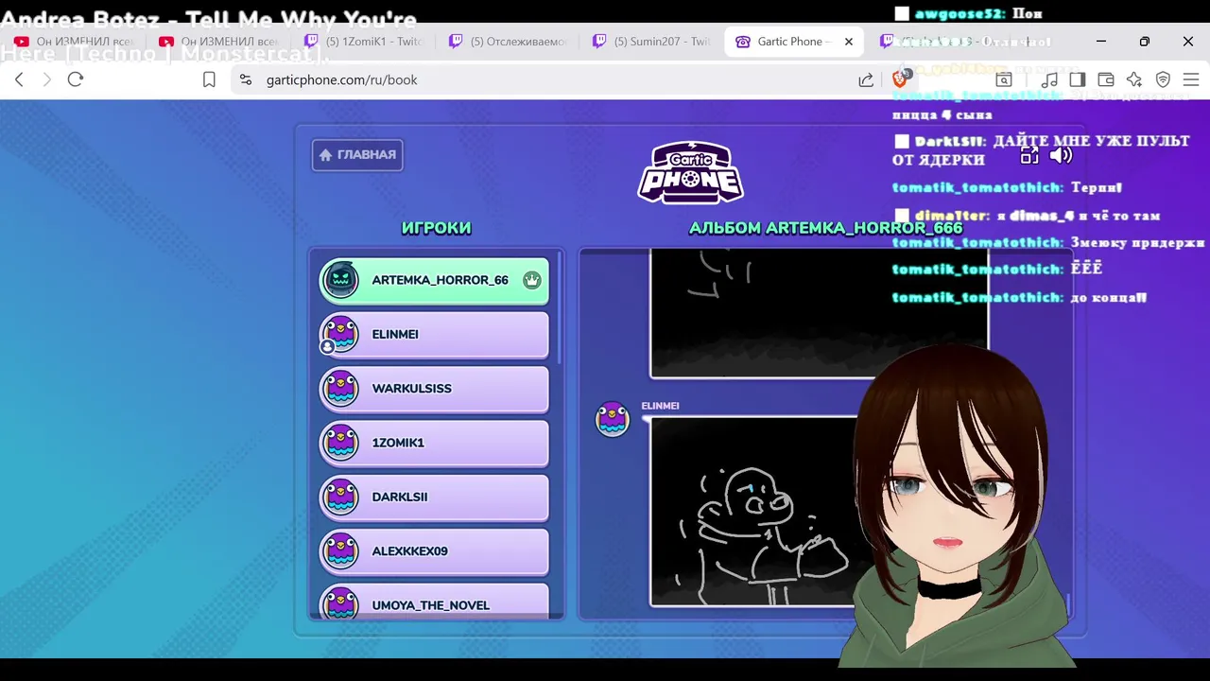This screenshot has width=1210, height=681.
Task: Select player DARKLSII in the list
Action: coord(434,498)
